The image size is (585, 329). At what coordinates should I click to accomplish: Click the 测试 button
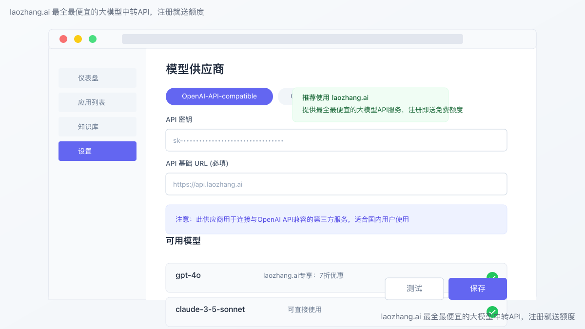[414, 289]
